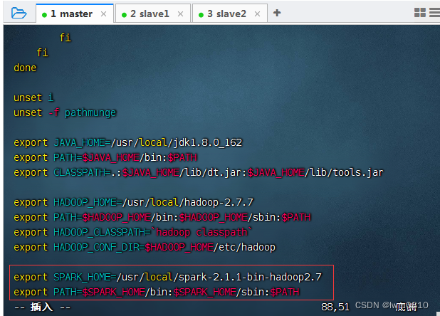Click the export HADOOP_CLASSPATH line
This screenshot has width=440, height=316.
pyautogui.click(x=132, y=233)
